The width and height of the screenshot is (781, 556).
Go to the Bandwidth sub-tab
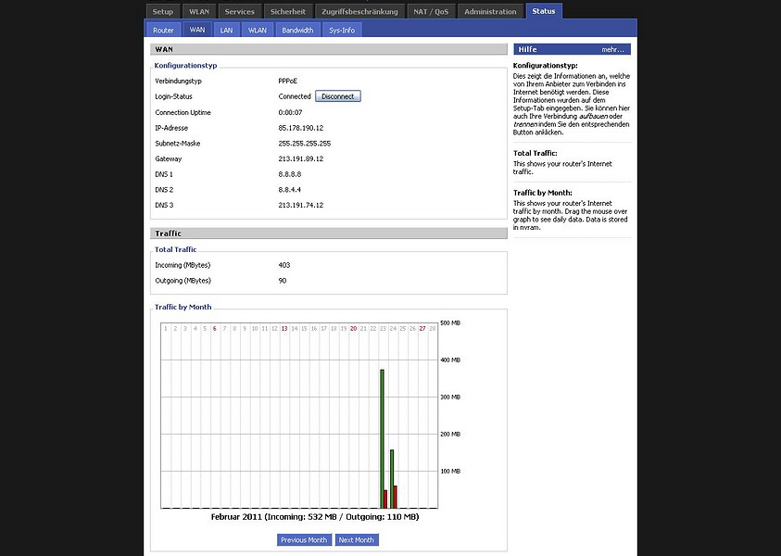pyautogui.click(x=297, y=30)
